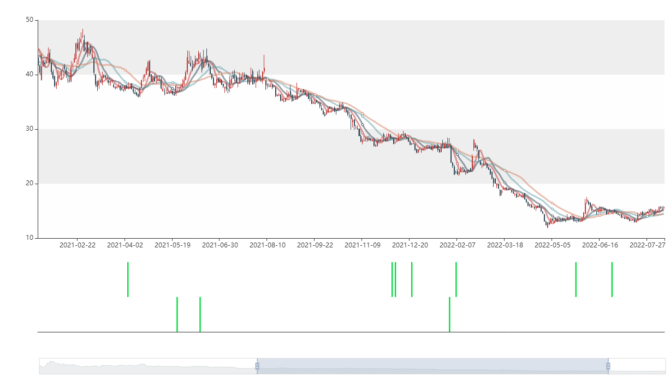Click the x-axis label 2021-08-10
670x382 pixels.
[268, 245]
